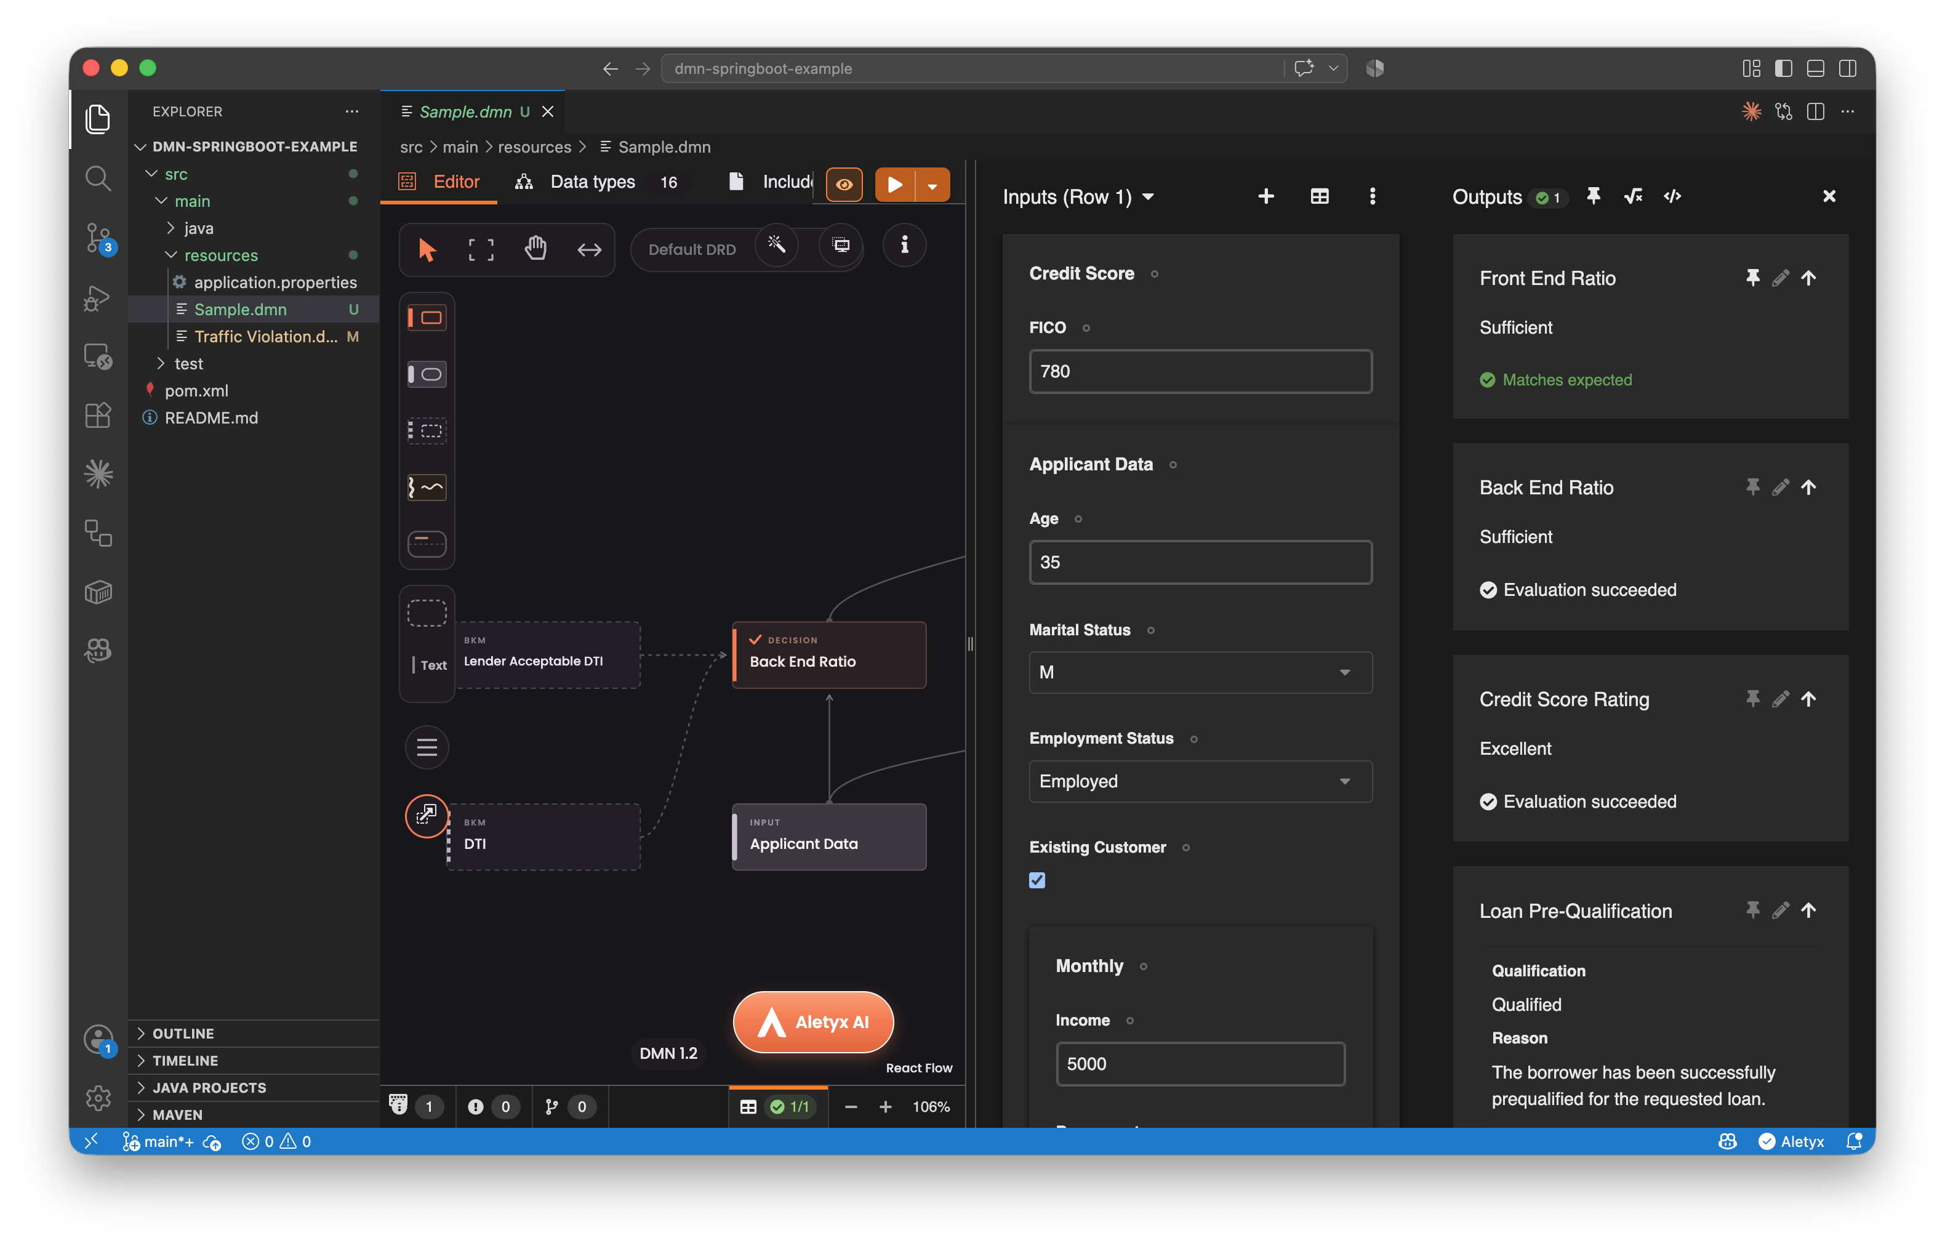Switch to the Editor tab
Image resolution: width=1945 pixels, height=1246 pixels.
(x=439, y=182)
